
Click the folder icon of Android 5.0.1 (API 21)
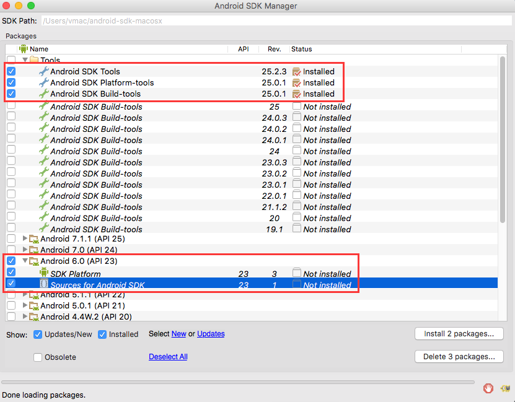pyautogui.click(x=34, y=306)
